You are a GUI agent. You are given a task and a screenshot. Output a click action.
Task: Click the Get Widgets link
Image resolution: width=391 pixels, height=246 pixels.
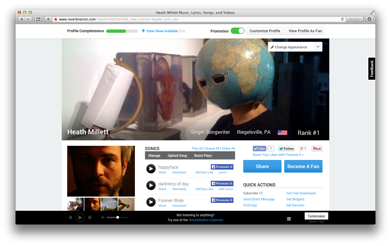[295, 199]
